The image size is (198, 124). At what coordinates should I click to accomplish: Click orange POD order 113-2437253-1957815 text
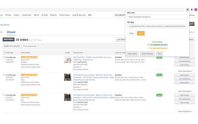pyautogui.click(x=158, y=48)
